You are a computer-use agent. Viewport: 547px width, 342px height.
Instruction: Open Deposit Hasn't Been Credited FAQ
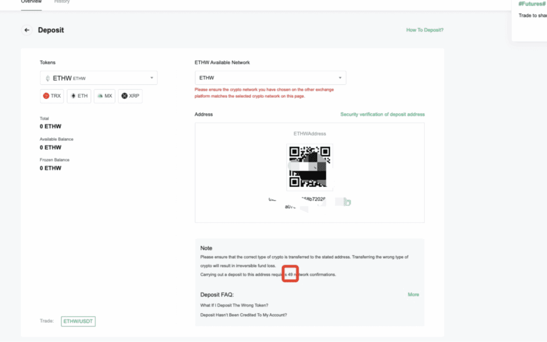click(x=244, y=315)
